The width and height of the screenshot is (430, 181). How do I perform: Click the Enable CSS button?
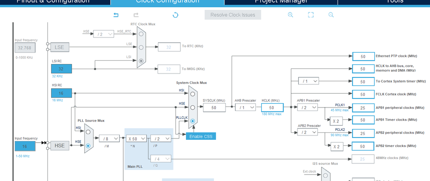point(201,136)
